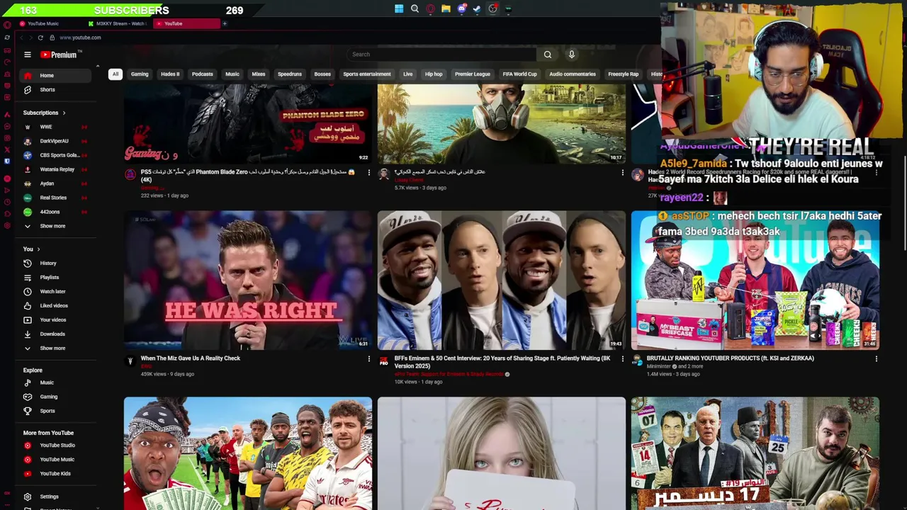Open YouTube Kids link

pyautogui.click(x=55, y=474)
